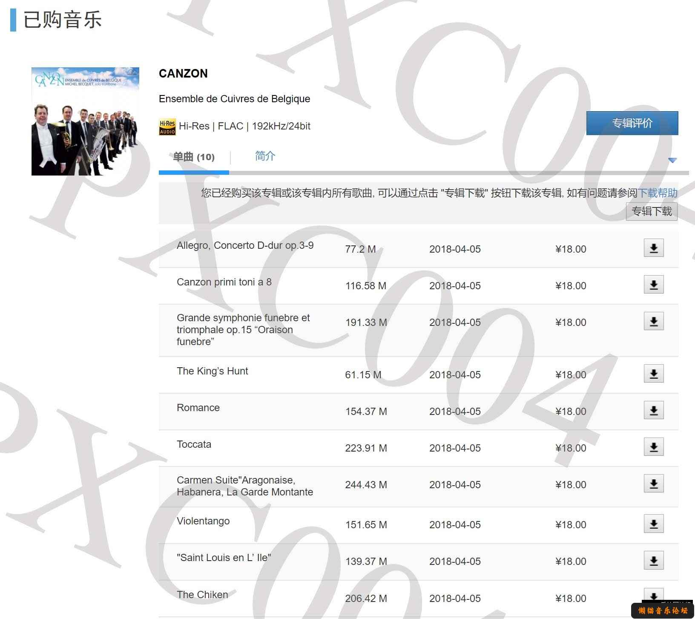Select The King's Hunt title
The width and height of the screenshot is (695, 619).
pos(212,371)
